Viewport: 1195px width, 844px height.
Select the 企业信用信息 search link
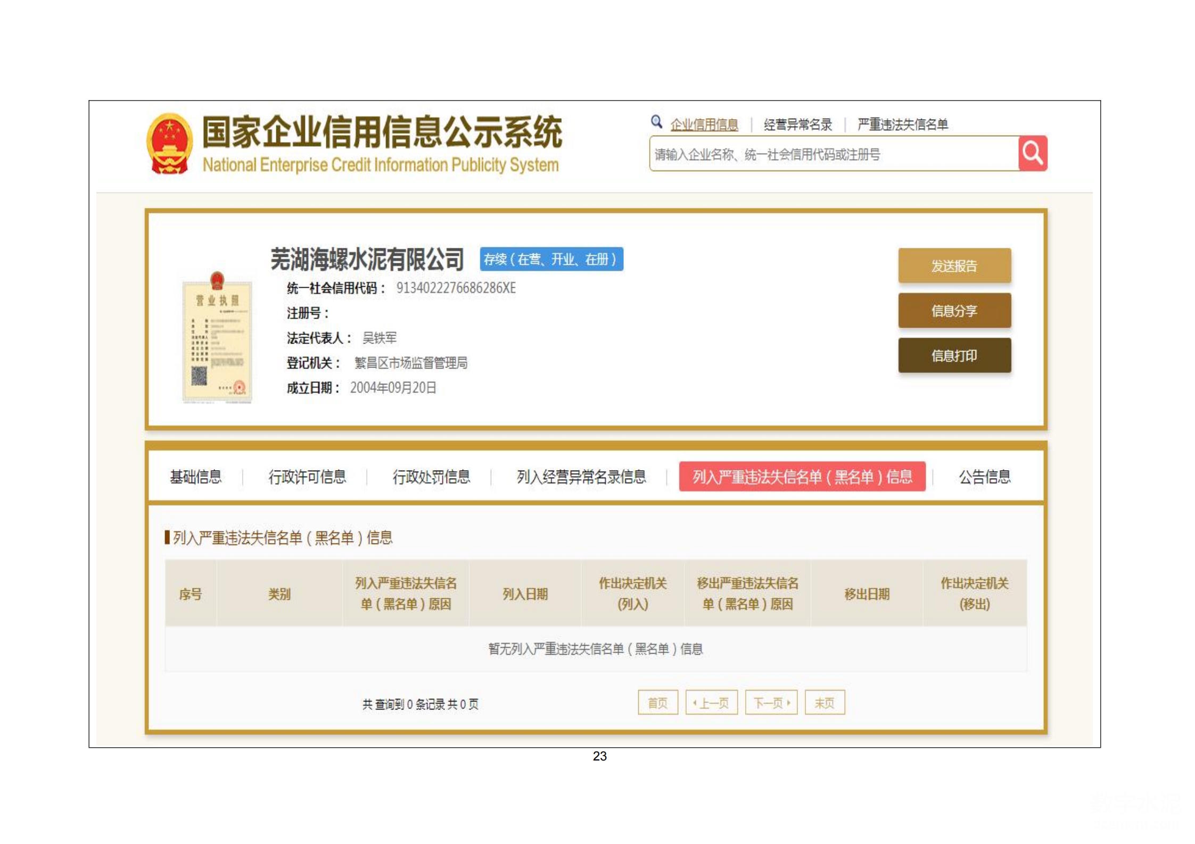(x=703, y=125)
